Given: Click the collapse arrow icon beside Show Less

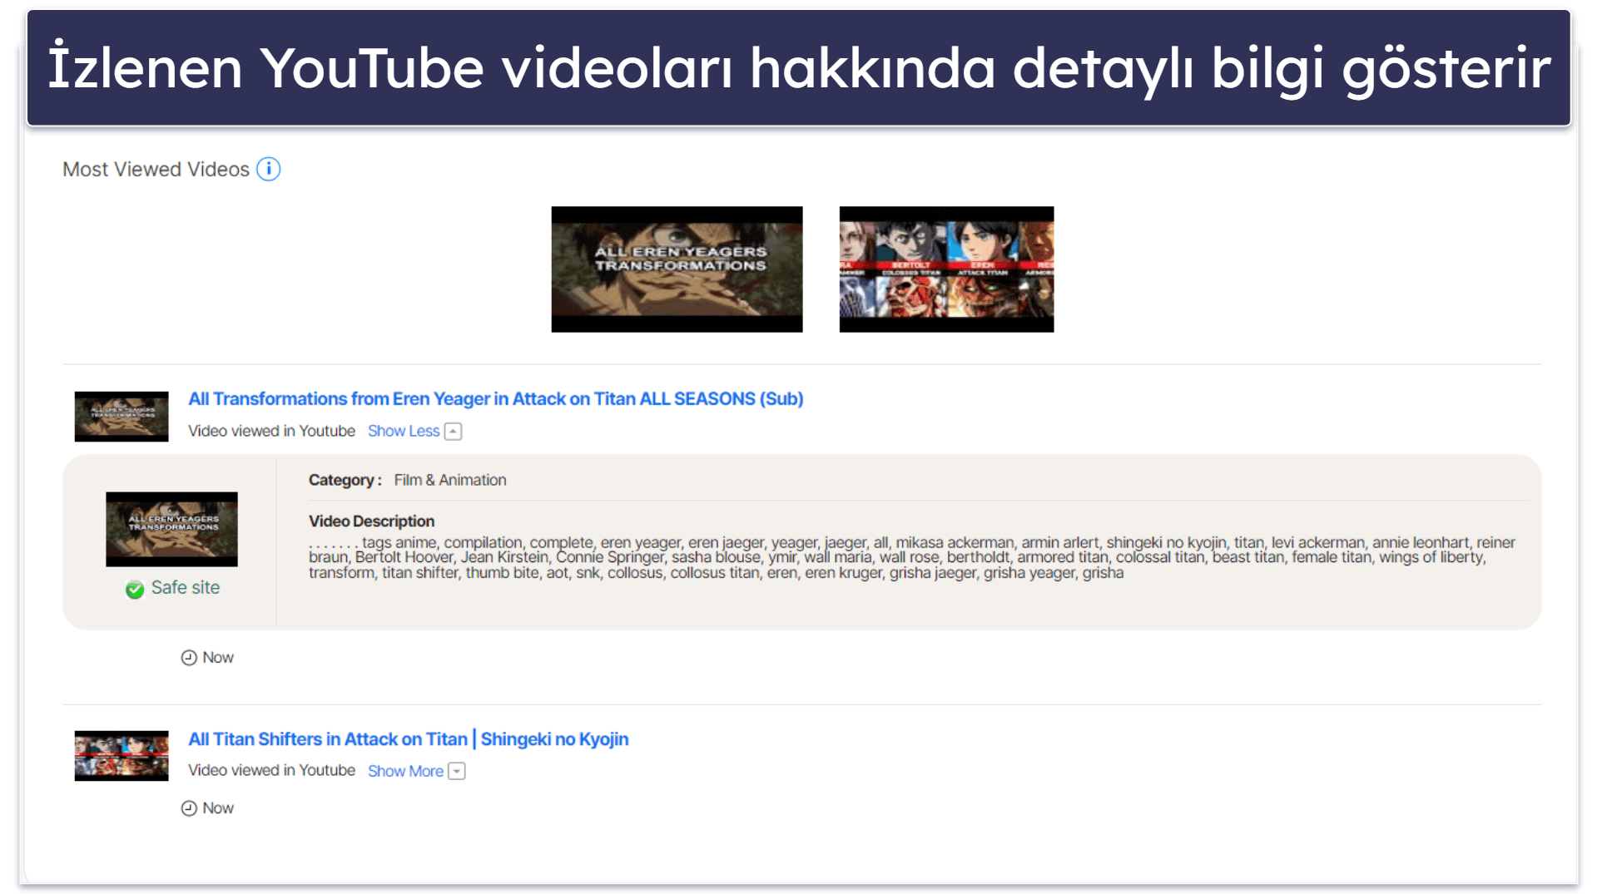Looking at the screenshot, I should click(x=453, y=431).
